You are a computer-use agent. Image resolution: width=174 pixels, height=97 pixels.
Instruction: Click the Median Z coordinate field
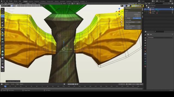click(x=133, y=16)
